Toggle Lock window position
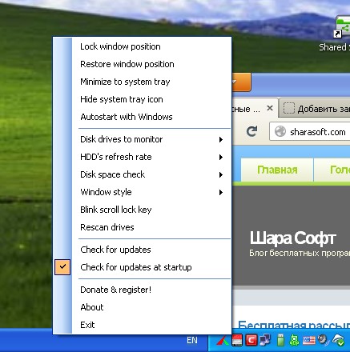This screenshot has height=352, width=350. 142,46
